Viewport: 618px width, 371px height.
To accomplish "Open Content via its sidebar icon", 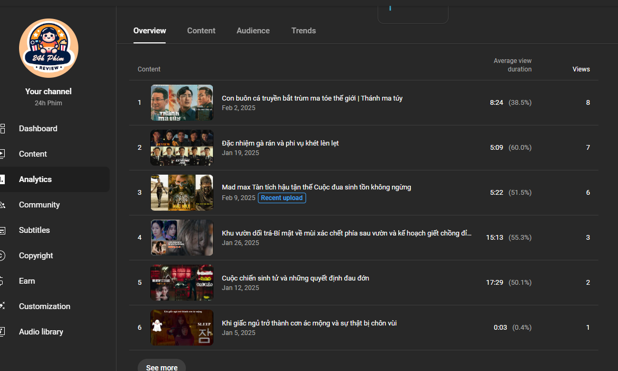I will coord(3,154).
